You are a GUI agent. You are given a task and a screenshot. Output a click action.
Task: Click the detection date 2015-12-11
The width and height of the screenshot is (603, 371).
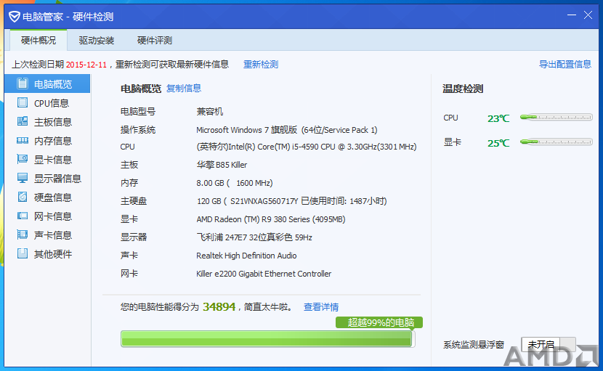tap(86, 65)
